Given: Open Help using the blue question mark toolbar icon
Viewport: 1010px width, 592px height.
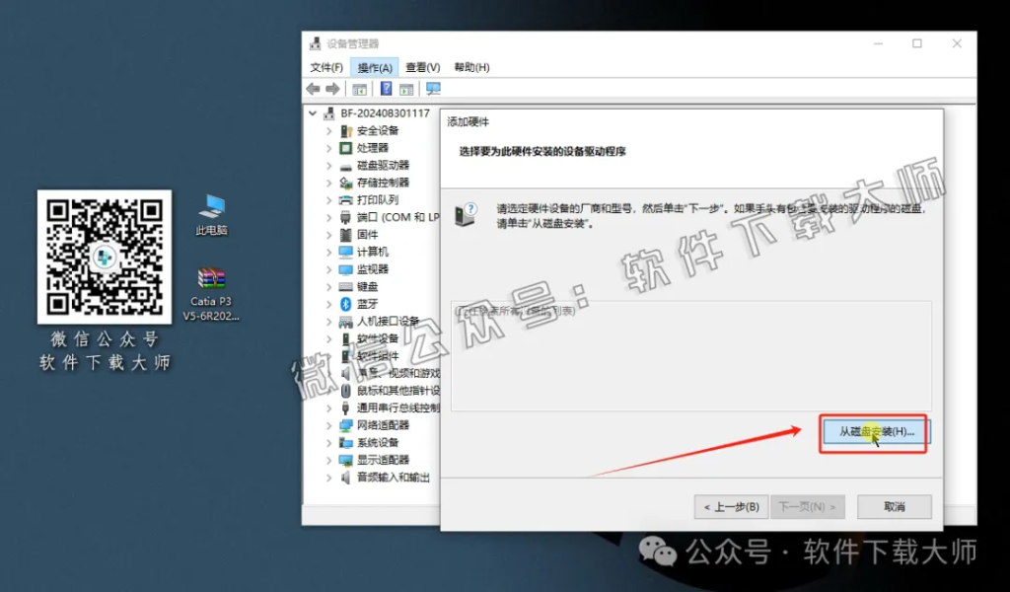Looking at the screenshot, I should (386, 88).
